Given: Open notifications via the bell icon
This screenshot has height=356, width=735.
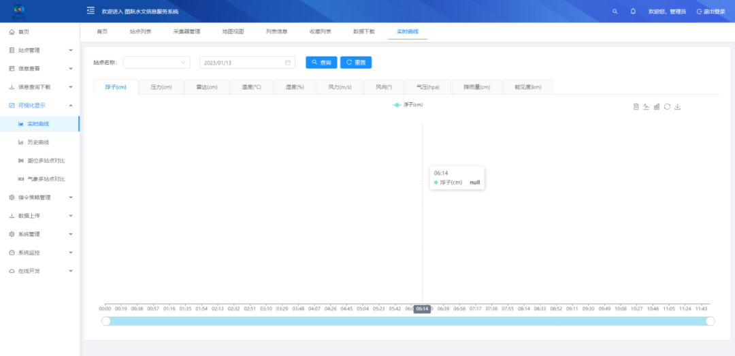Looking at the screenshot, I should pyautogui.click(x=633, y=12).
